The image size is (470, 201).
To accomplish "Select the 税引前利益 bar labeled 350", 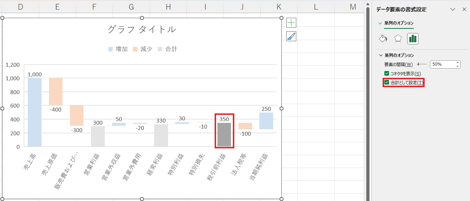I will tap(224, 135).
